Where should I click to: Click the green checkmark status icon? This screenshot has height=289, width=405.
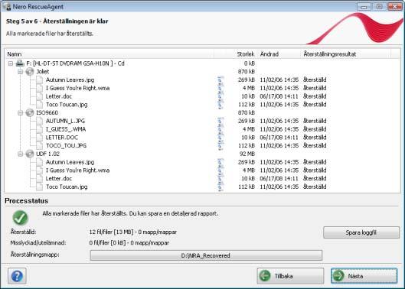point(20,218)
